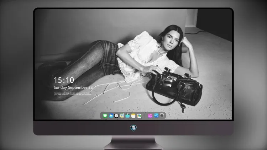Image resolution: width=267 pixels, height=150 pixels.
Task: Open the Camera app in the dock
Action: (x=162, y=116)
